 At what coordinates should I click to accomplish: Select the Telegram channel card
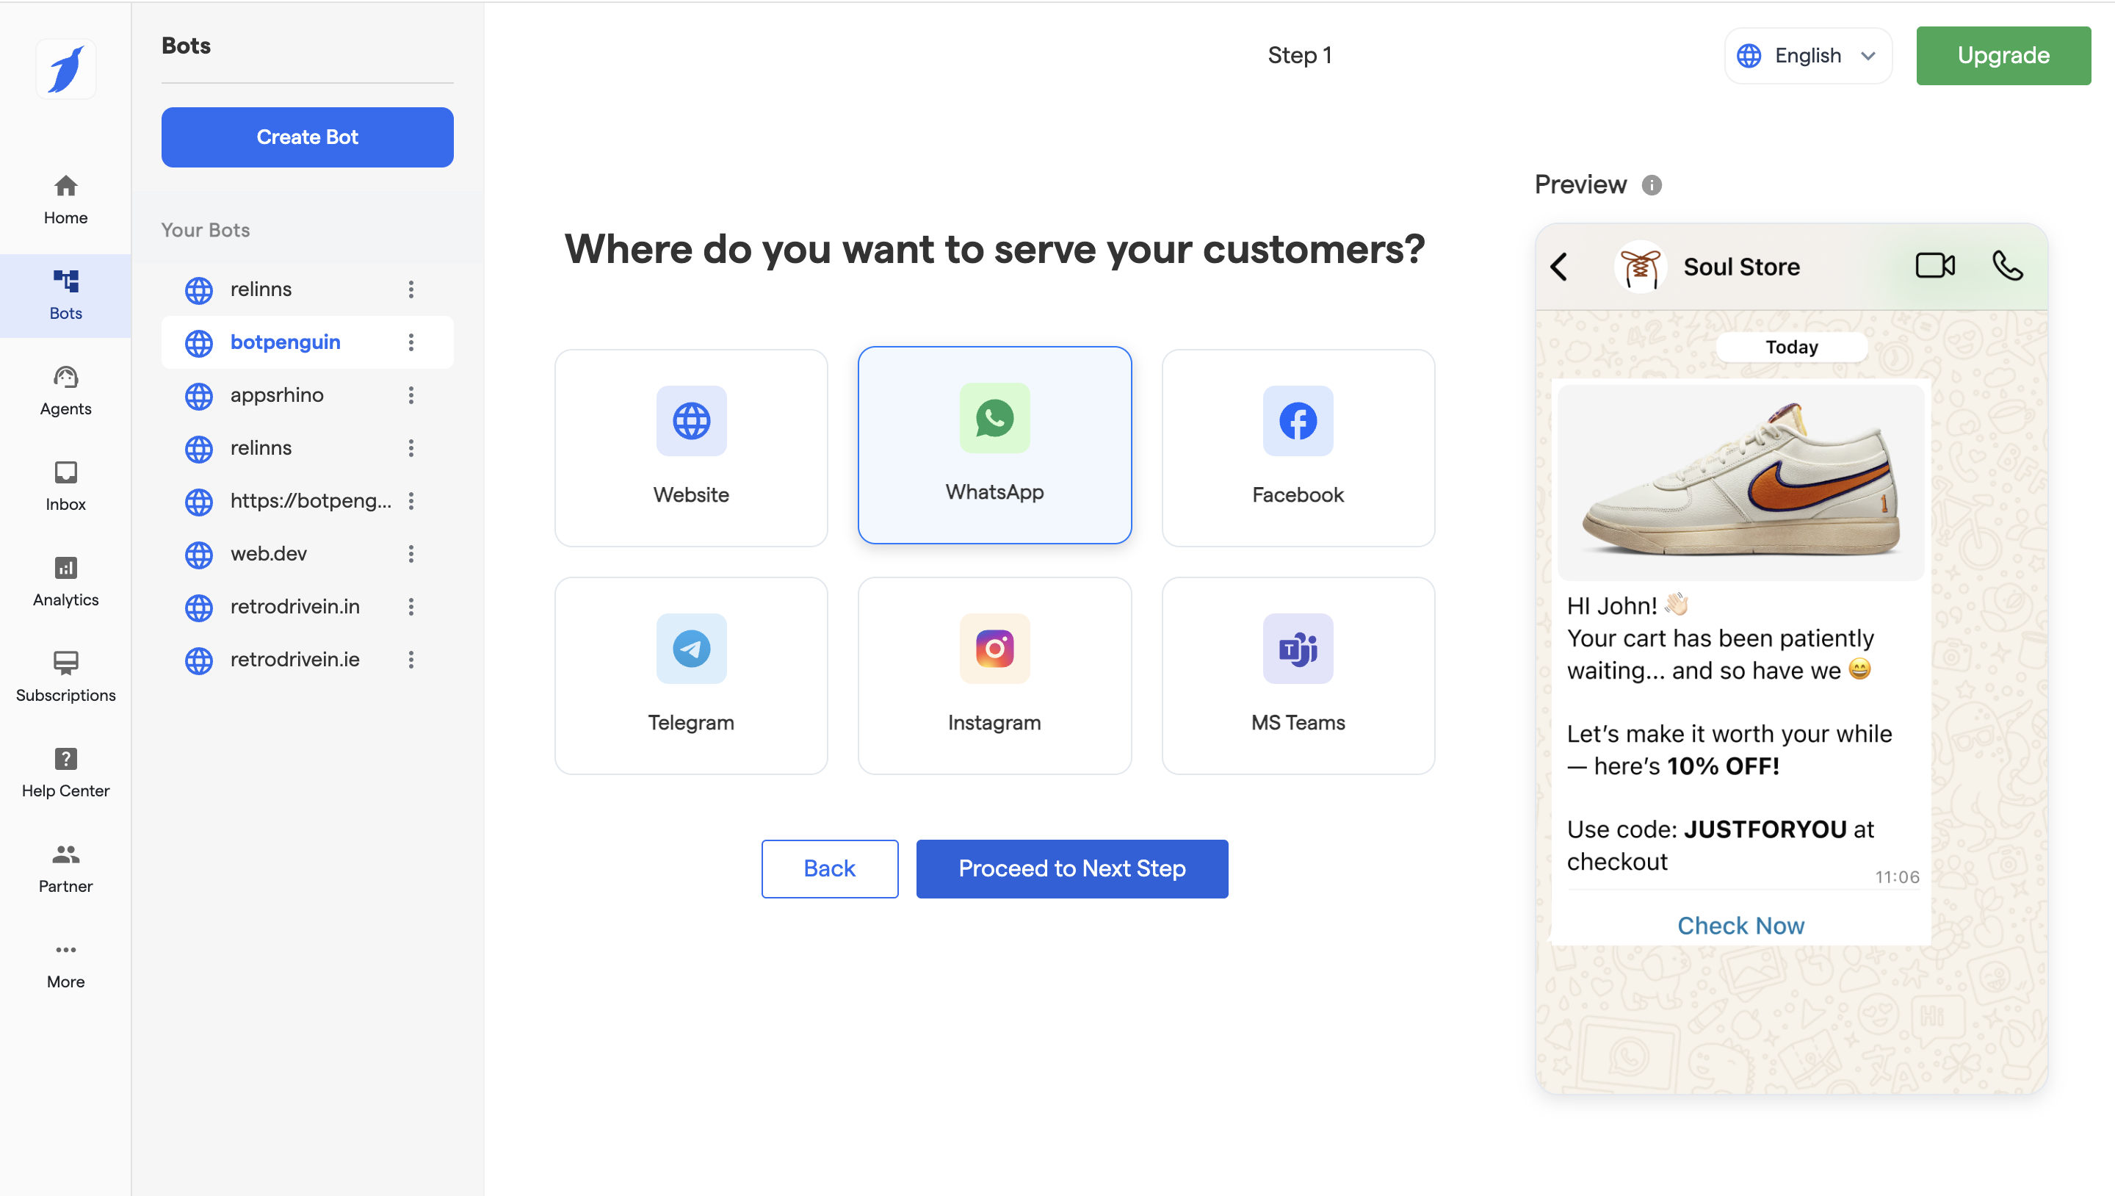pos(690,675)
